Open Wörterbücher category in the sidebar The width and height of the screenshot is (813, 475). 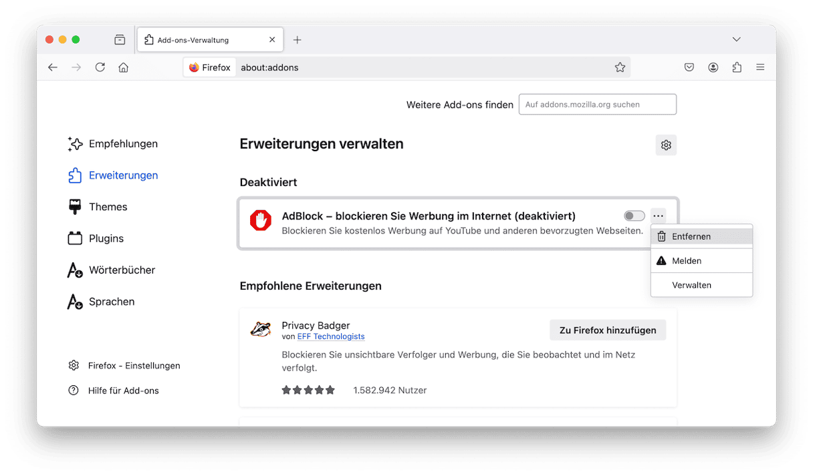[112, 270]
